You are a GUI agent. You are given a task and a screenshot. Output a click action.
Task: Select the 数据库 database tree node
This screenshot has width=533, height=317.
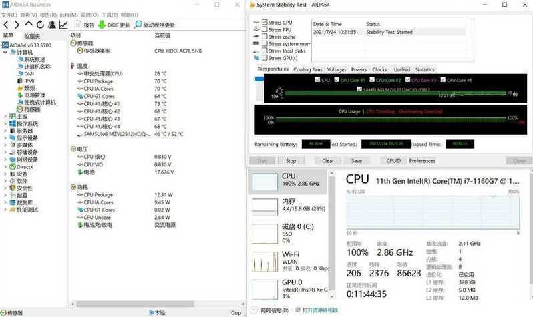(22, 202)
